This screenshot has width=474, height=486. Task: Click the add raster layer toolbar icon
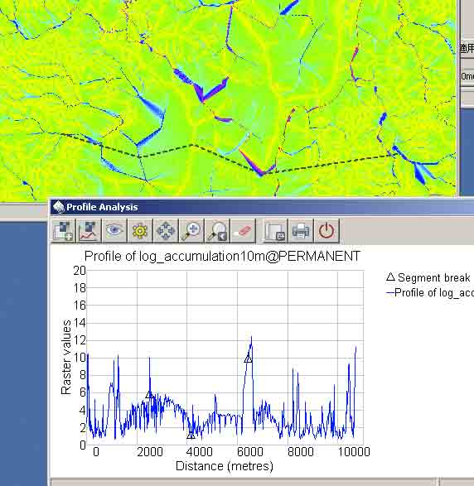[64, 231]
